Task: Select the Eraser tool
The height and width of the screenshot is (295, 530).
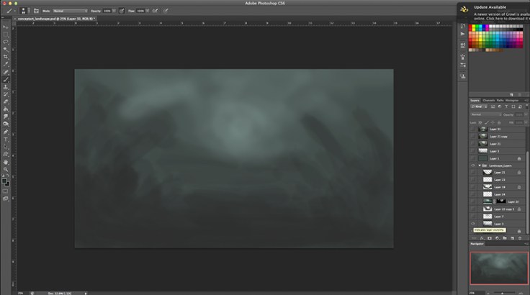Action: [6, 101]
